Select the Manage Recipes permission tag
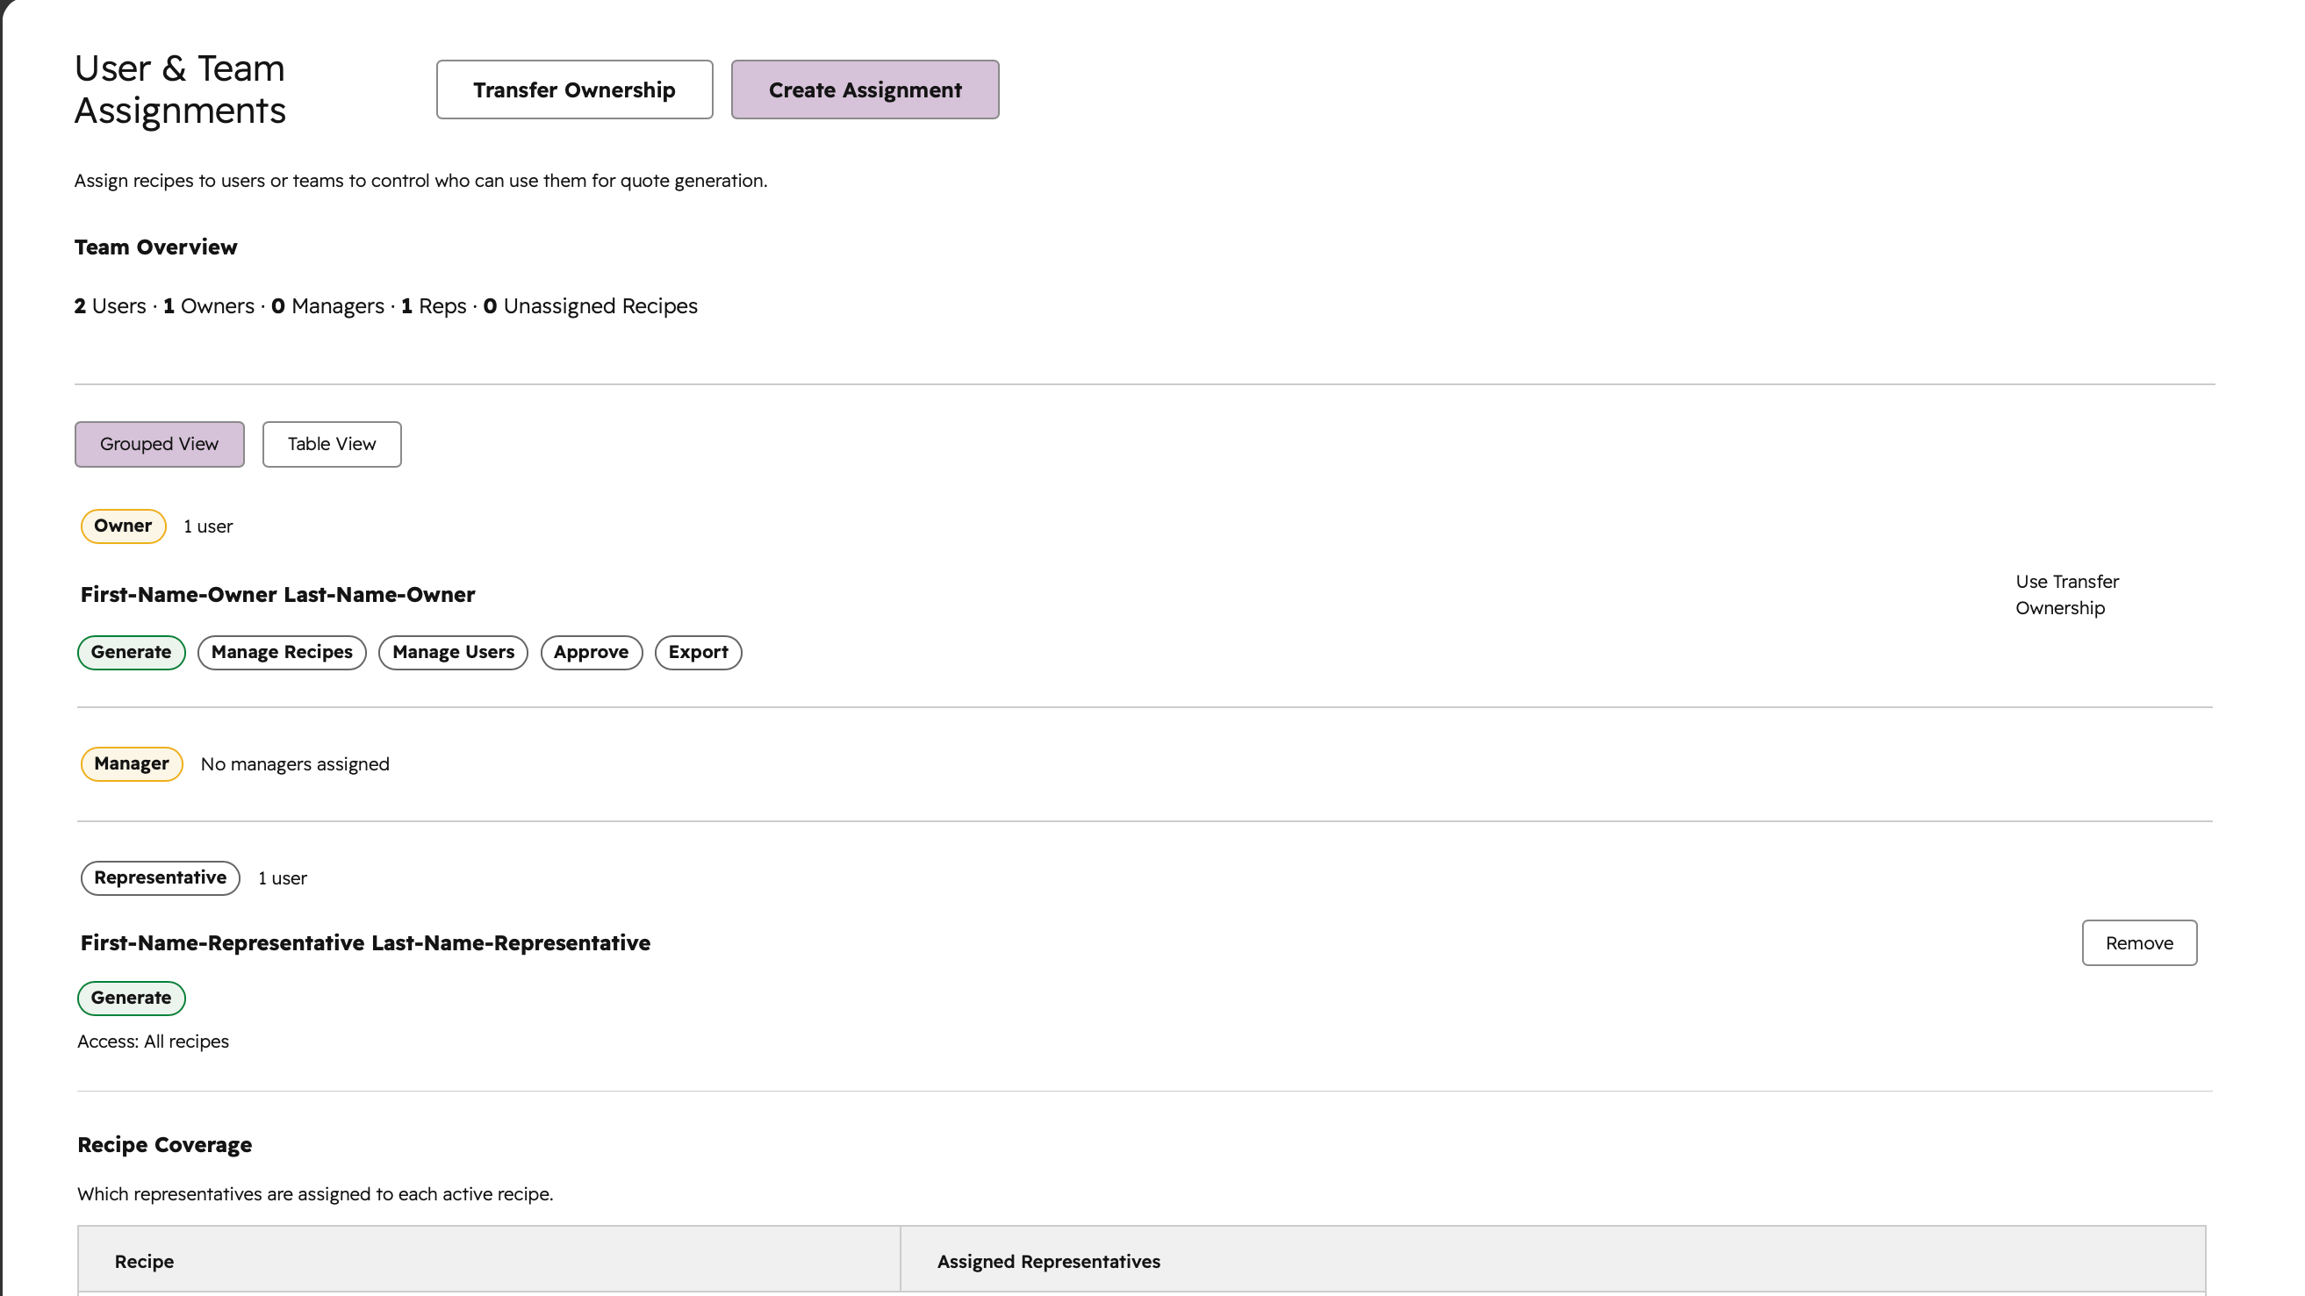Screen dimensions: 2305x1296 point(282,652)
